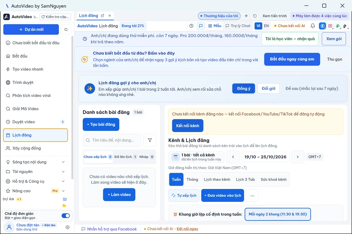352x234 pixels.
Task: Add a new tab with plus icon
Action: point(246,16)
